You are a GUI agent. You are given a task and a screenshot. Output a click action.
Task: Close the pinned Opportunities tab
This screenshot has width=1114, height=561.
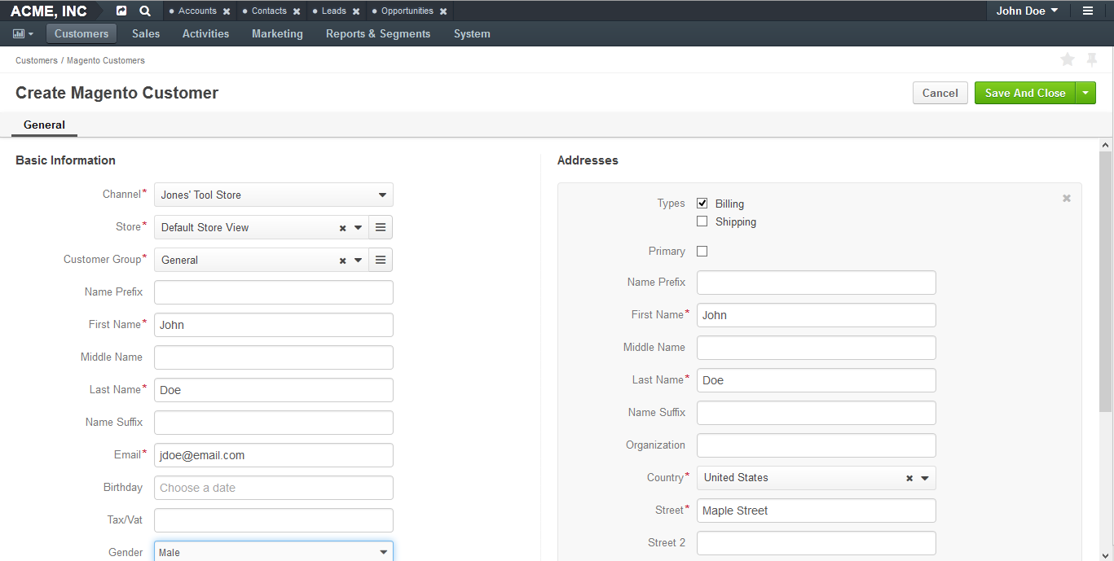click(443, 11)
